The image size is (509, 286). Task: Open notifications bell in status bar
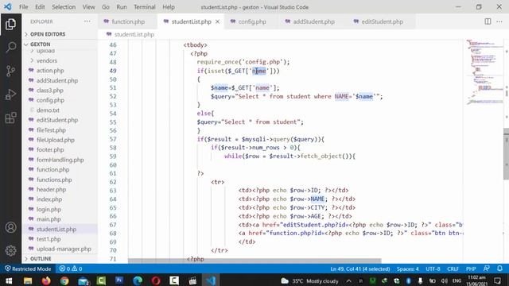point(499,269)
